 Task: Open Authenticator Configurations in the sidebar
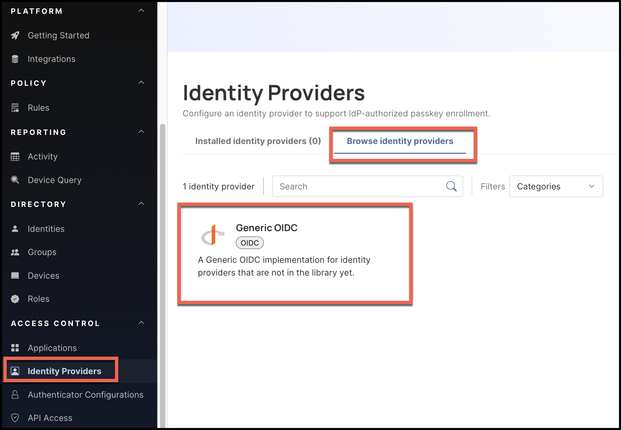click(x=85, y=394)
